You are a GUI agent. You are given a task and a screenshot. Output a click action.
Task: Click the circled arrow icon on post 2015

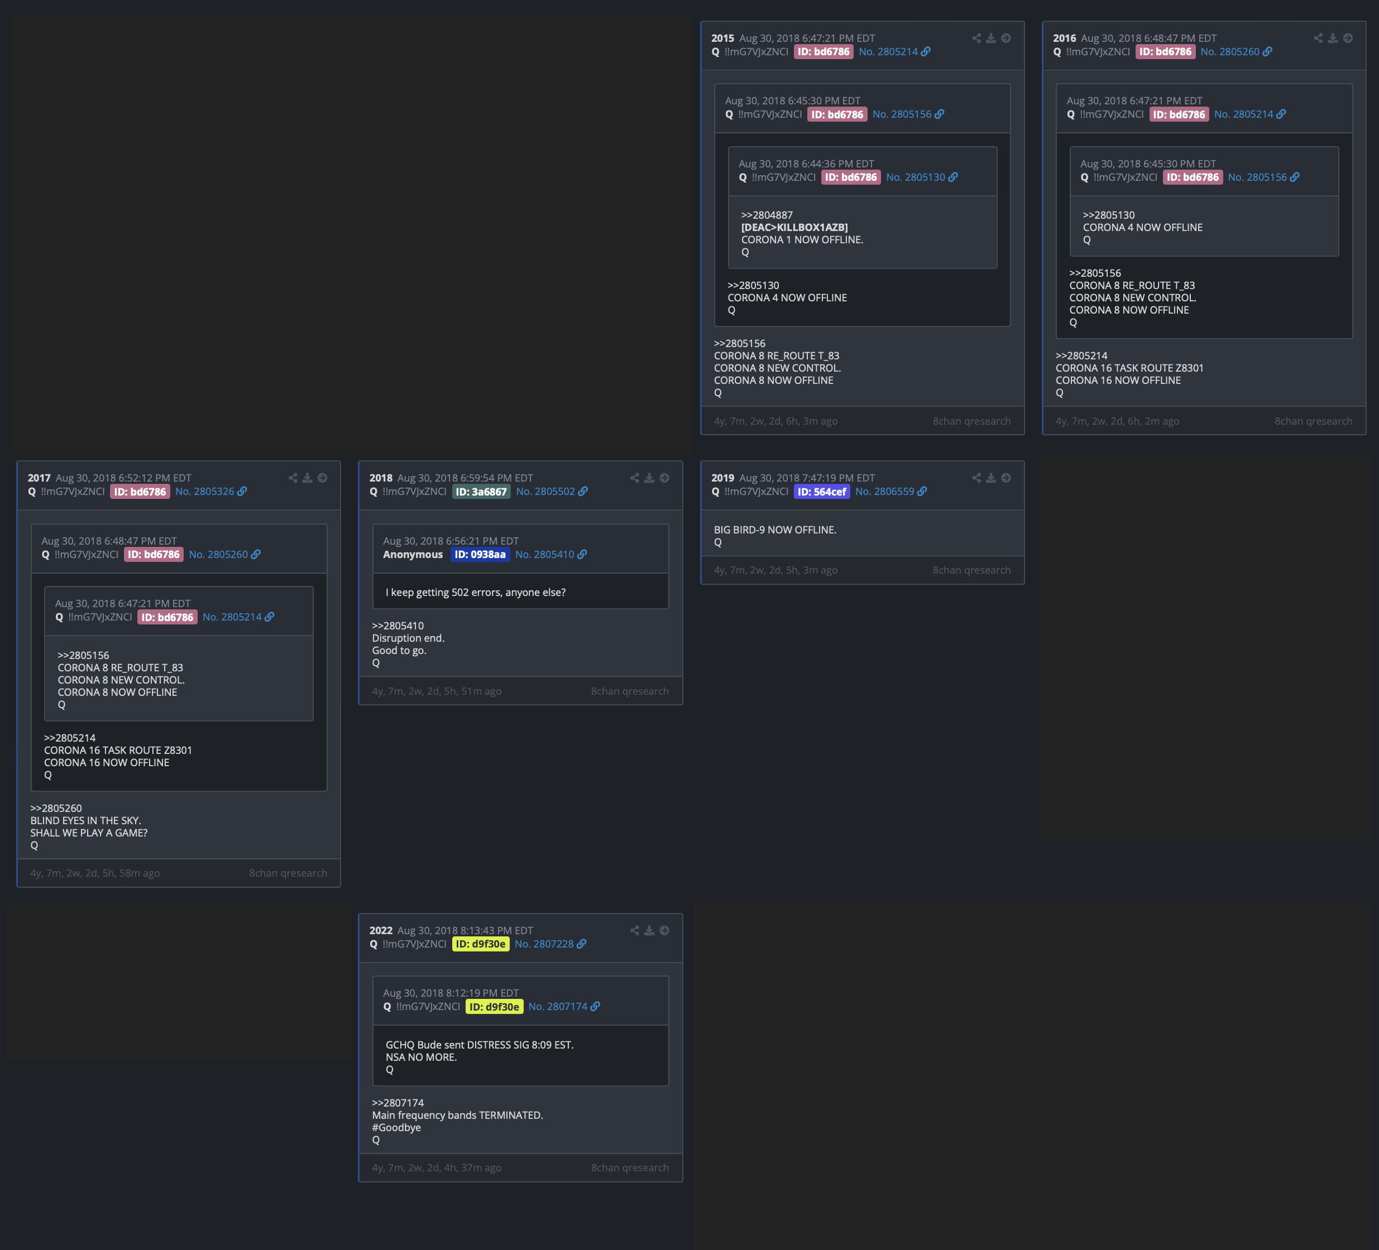coord(1005,39)
